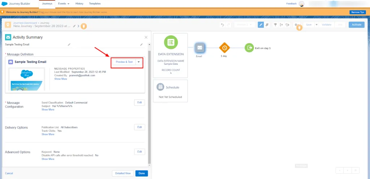Expand journey details chevron next to name
Image resolution: width=370 pixels, height=179 pixels.
78,26
